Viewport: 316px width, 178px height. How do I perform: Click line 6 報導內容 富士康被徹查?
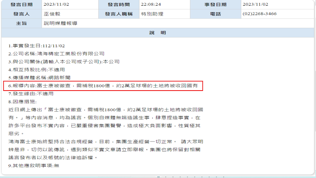[103, 86]
